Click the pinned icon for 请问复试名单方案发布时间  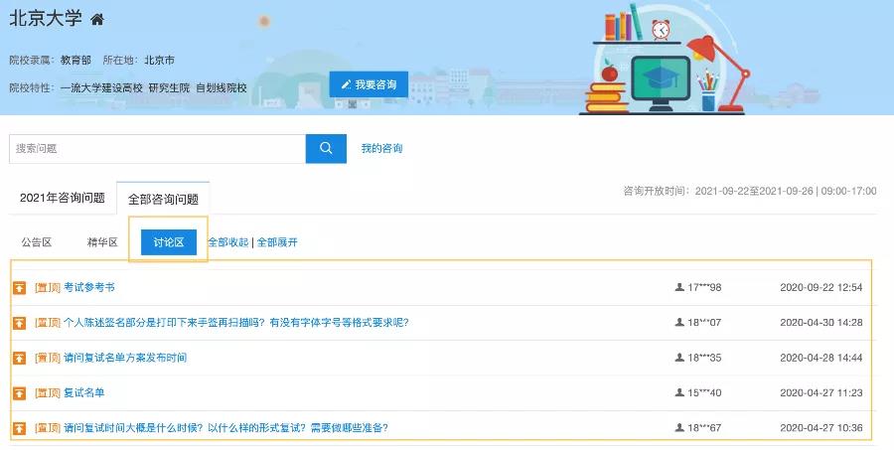[x=20, y=359]
